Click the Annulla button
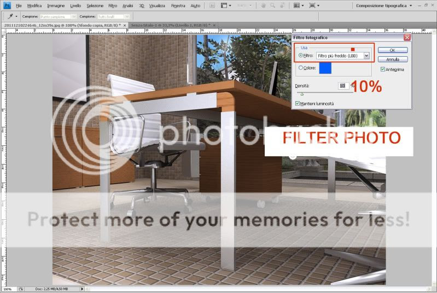The image size is (437, 293). click(392, 60)
